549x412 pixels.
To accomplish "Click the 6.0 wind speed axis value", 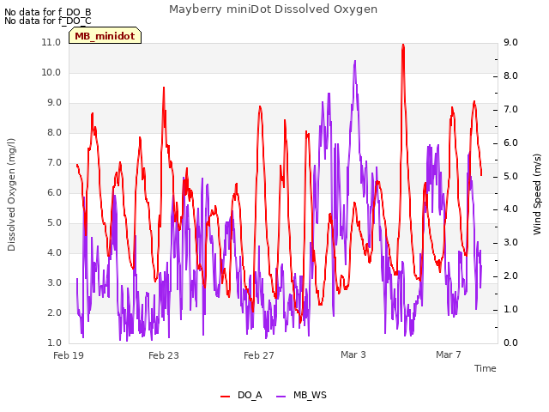I will [510, 143].
